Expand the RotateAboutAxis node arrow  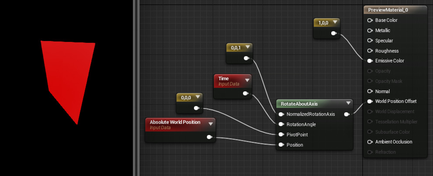pyautogui.click(x=348, y=104)
